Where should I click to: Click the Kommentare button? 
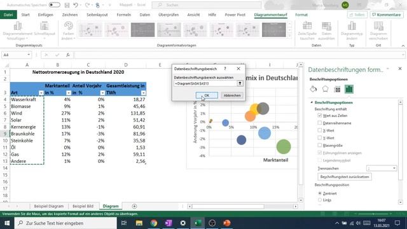click(387, 15)
